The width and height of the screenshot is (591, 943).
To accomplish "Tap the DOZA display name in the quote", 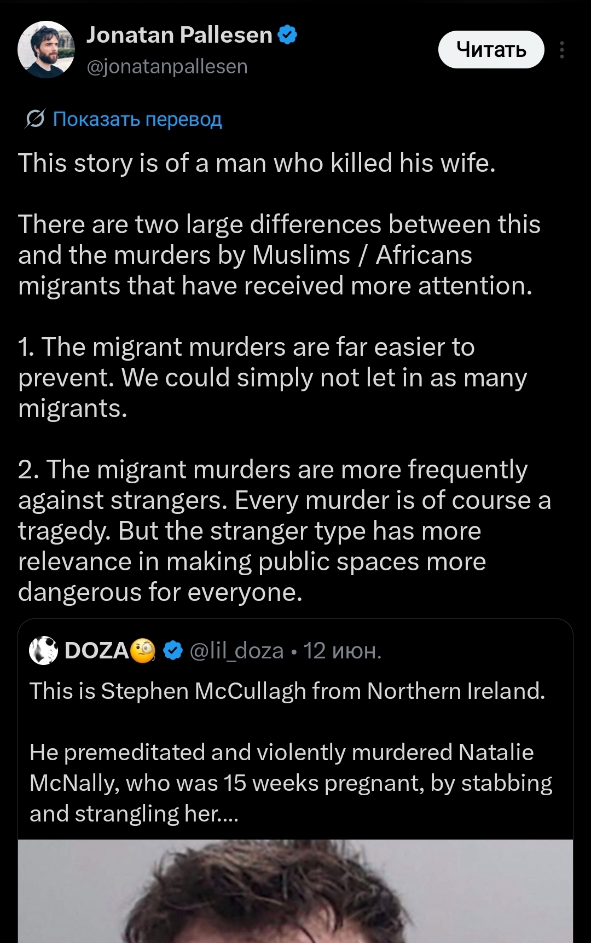I will coord(96,651).
